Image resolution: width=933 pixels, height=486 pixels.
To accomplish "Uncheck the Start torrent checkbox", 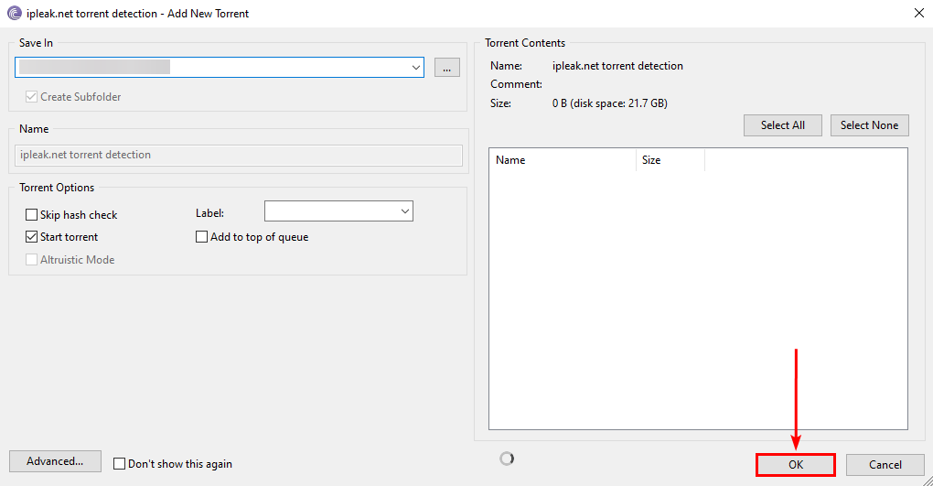I will tap(32, 237).
